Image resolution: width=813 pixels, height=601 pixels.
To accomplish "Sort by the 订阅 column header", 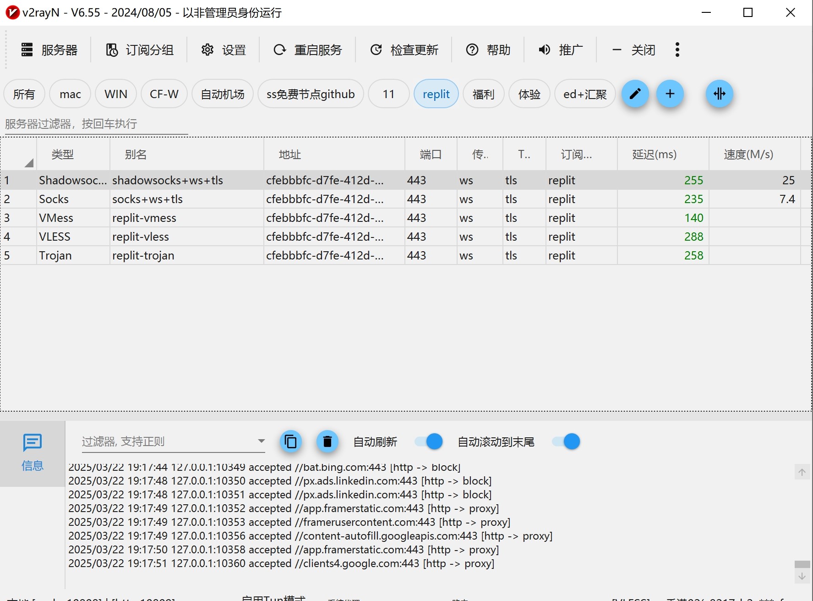I will pyautogui.click(x=582, y=154).
